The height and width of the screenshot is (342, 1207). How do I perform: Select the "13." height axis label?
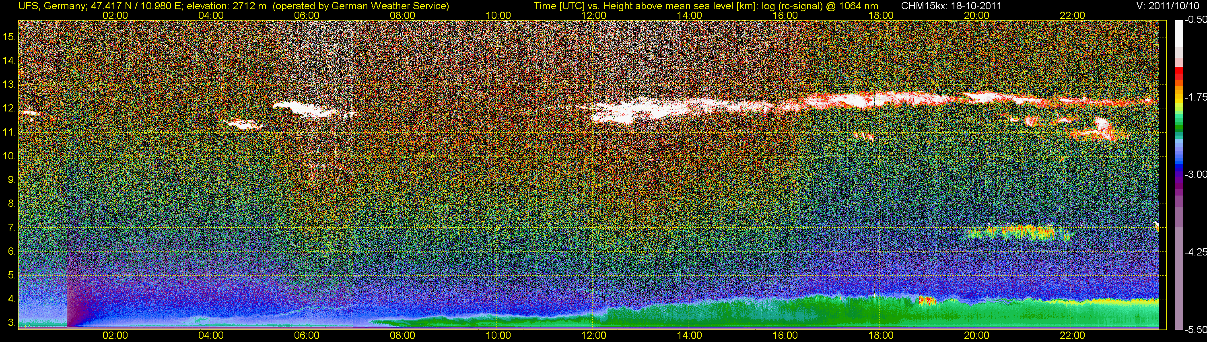[x=9, y=85]
